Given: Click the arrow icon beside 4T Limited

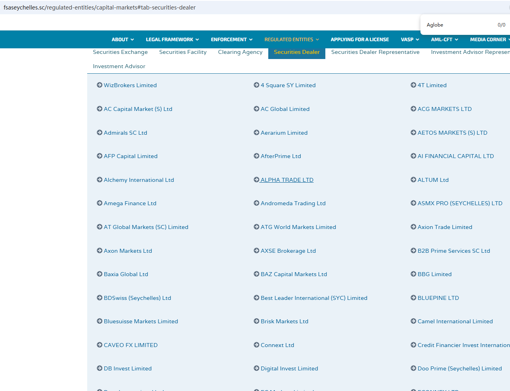Looking at the screenshot, I should pyautogui.click(x=413, y=85).
